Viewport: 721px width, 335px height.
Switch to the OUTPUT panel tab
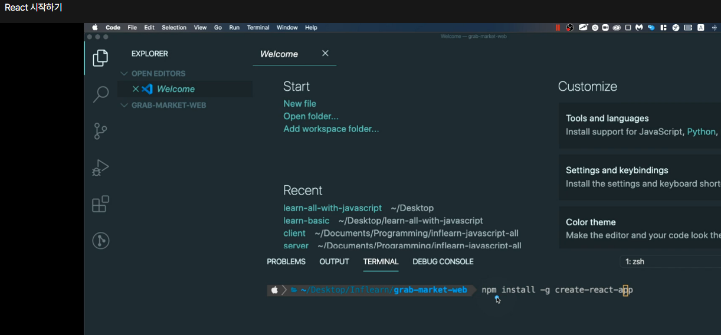click(x=334, y=261)
